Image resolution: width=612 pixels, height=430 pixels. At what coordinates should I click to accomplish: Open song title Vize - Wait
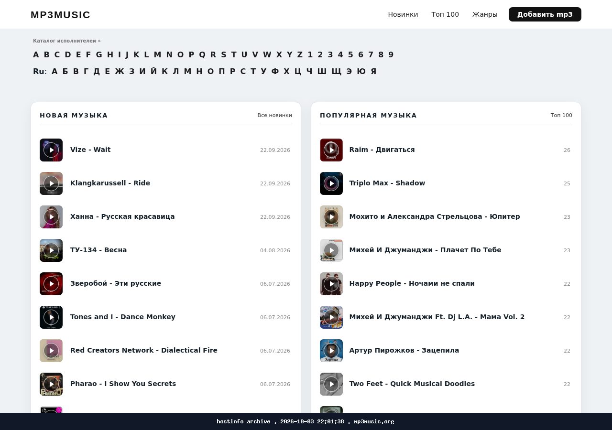(90, 150)
